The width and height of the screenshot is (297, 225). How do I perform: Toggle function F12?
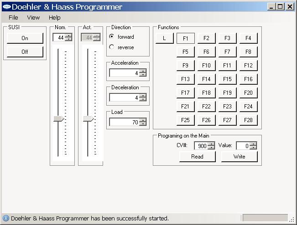pyautogui.click(x=248, y=66)
